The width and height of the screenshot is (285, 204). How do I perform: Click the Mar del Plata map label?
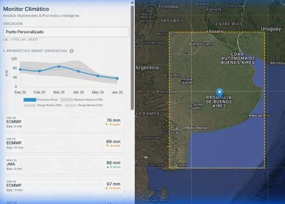coord(261,116)
